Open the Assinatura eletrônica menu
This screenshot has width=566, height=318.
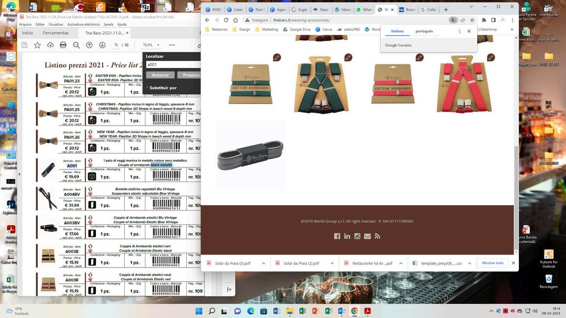tap(84, 25)
